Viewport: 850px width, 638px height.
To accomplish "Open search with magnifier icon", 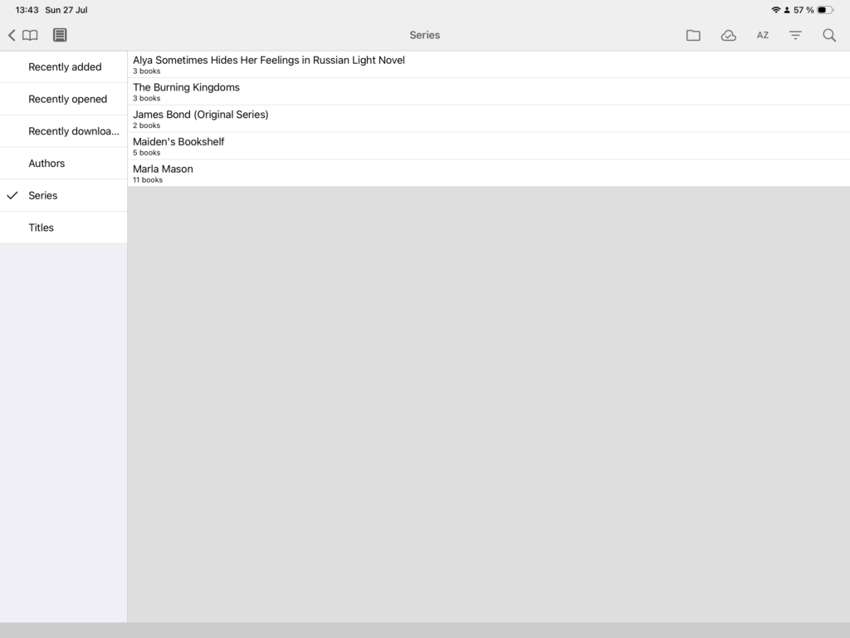I will pyautogui.click(x=829, y=35).
